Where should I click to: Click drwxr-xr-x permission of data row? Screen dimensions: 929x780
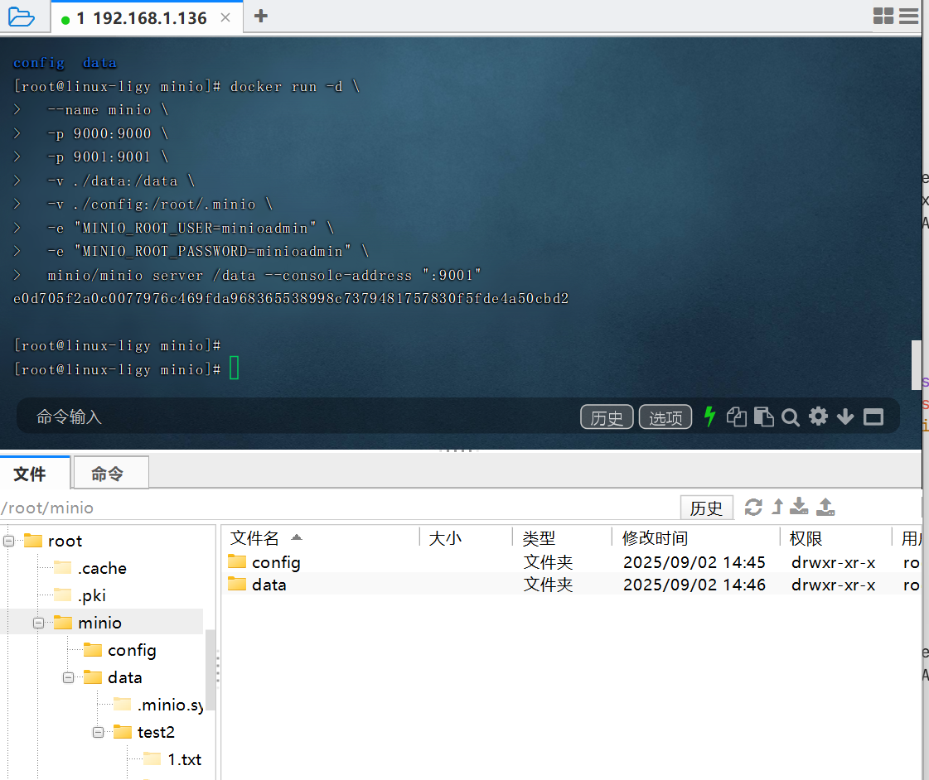click(833, 585)
